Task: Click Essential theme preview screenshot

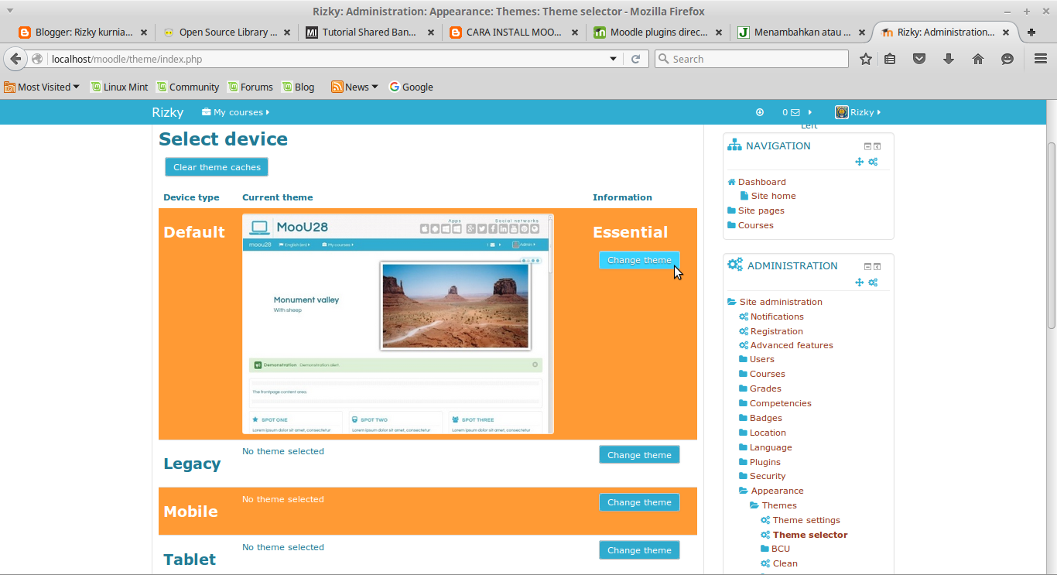Action: [398, 323]
